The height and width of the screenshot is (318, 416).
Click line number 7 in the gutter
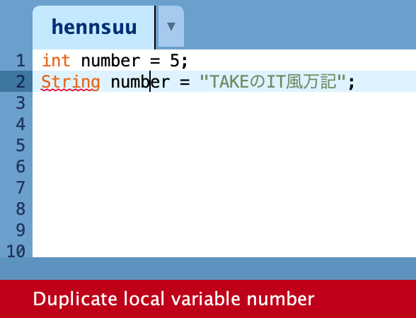(x=21, y=188)
